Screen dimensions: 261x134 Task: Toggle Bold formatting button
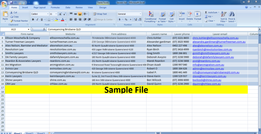(x=33, y=19)
